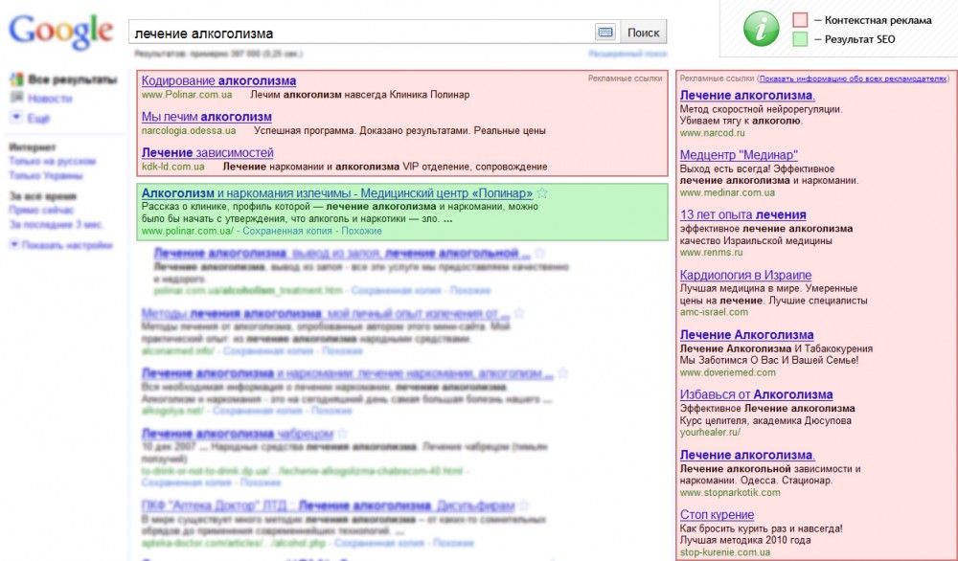Viewport: 958px width, 561px height.
Task: Open the ad "Кодирование алкоголизма"
Action: [218, 80]
